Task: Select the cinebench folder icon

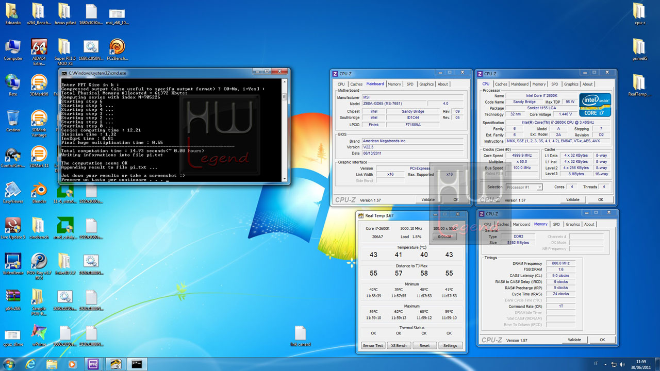Action: click(39, 228)
